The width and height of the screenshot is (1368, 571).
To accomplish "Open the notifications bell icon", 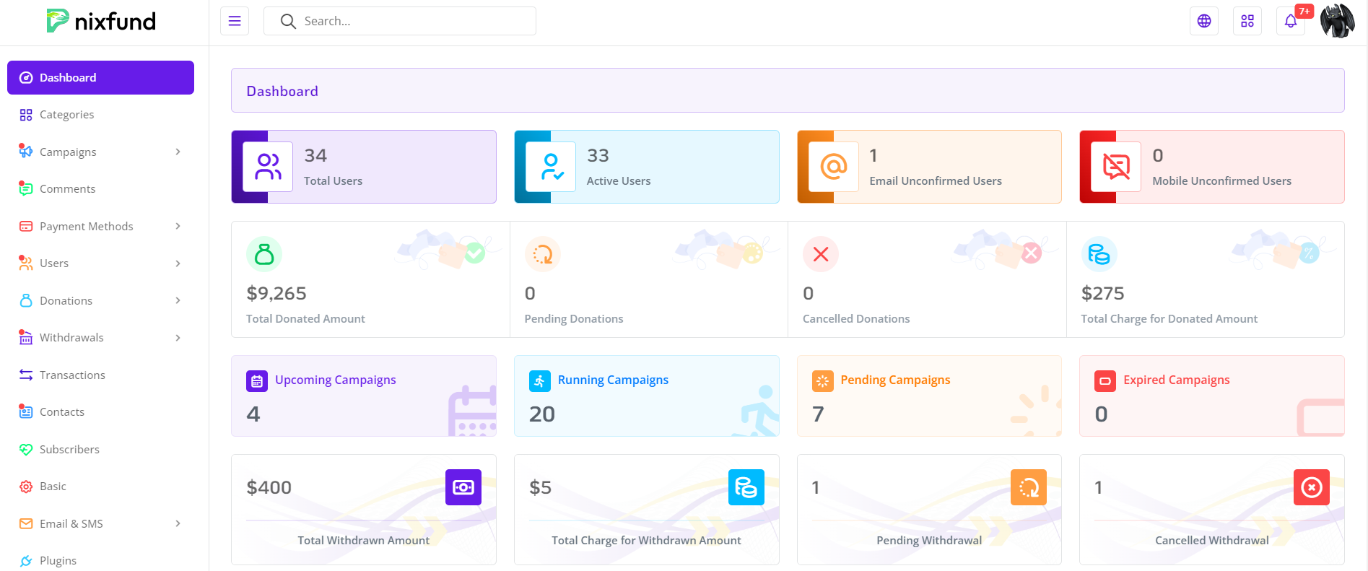I will coord(1290,21).
